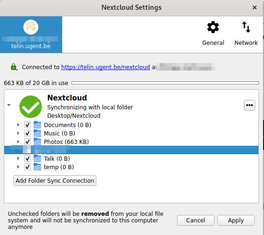Click the temp folder icon

[37, 167]
